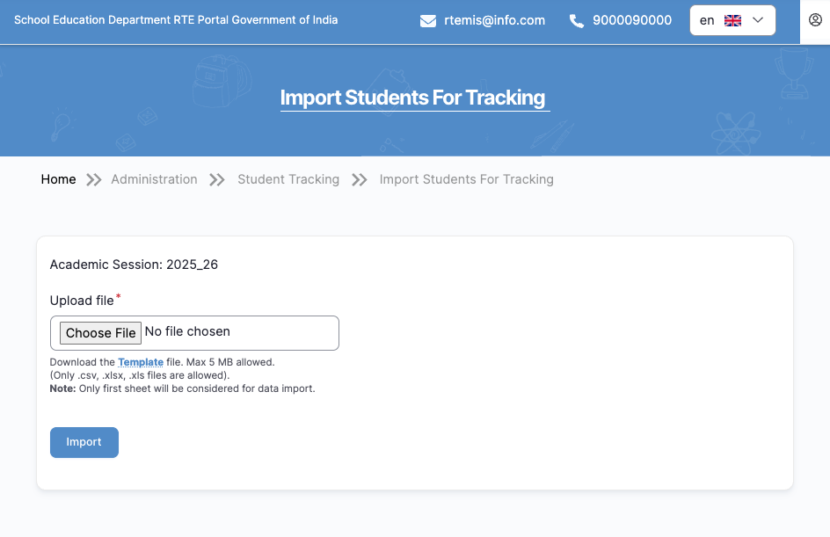830x537 pixels.
Task: Click the 'No file chosen' upload field
Action: [187, 332]
